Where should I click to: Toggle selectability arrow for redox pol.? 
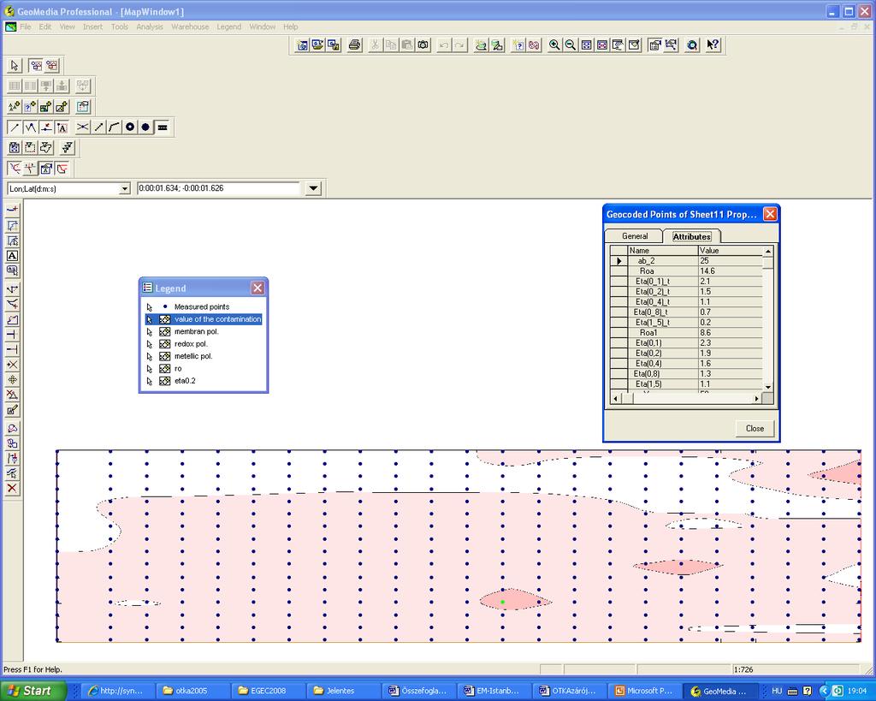coord(149,344)
